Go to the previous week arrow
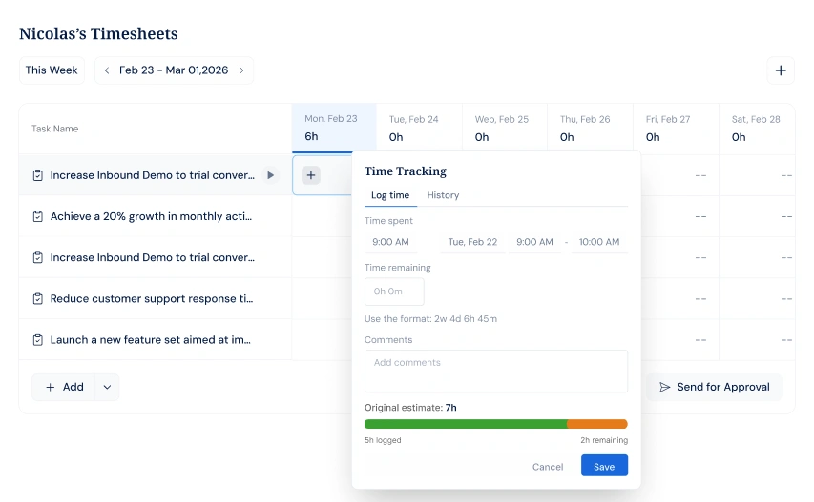Screen dimensions: 814x502 [x=107, y=70]
